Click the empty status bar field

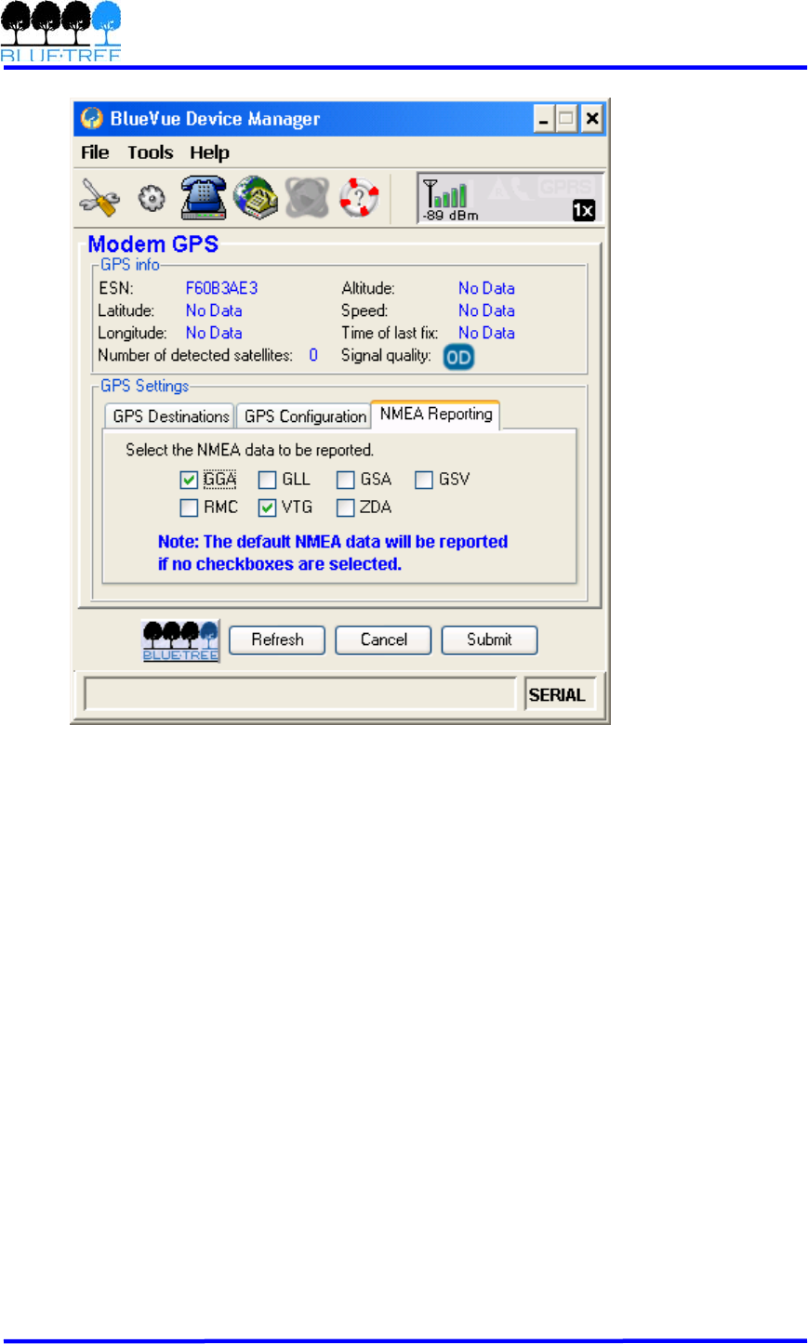click(300, 694)
